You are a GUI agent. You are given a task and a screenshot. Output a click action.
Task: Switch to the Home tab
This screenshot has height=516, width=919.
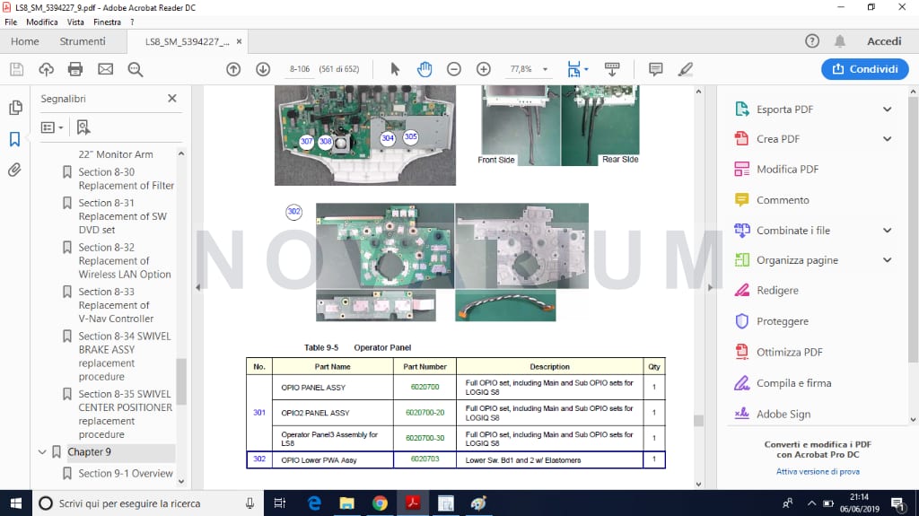[24, 41]
